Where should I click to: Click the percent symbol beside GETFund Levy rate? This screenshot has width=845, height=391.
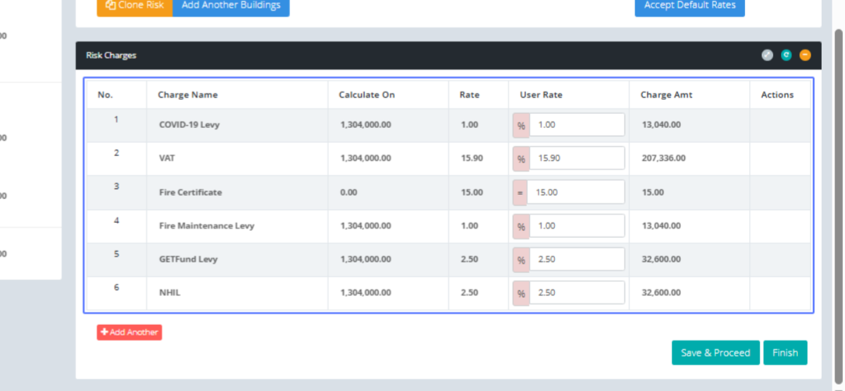click(521, 259)
